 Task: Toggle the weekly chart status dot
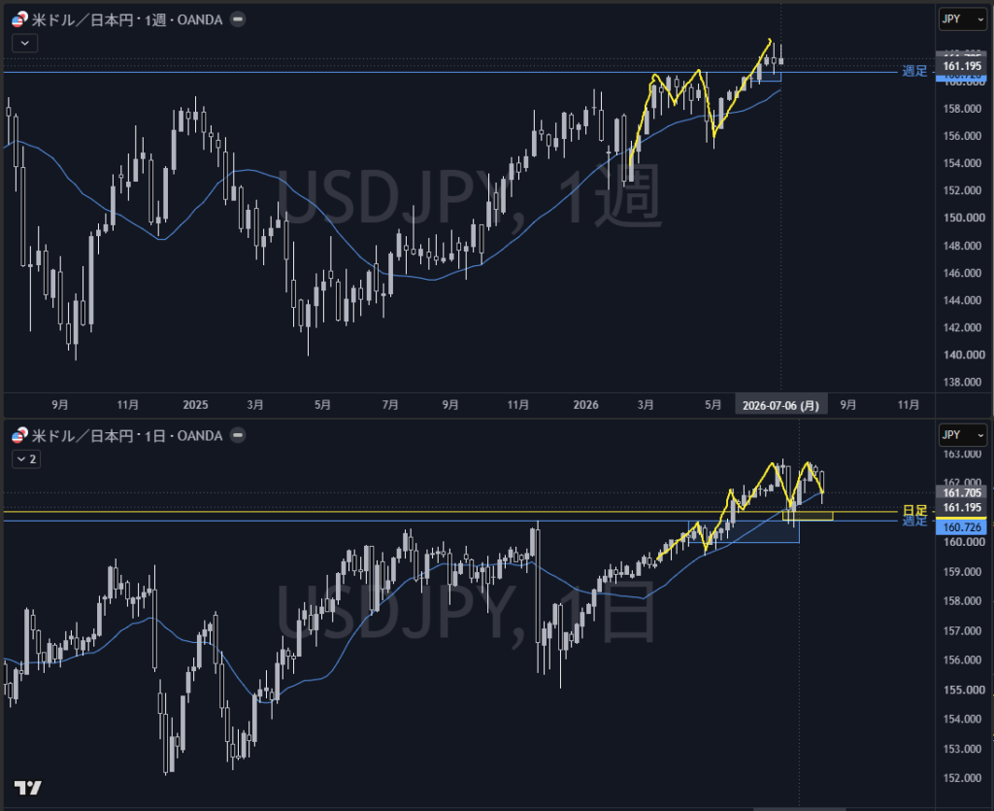pyautogui.click(x=238, y=19)
